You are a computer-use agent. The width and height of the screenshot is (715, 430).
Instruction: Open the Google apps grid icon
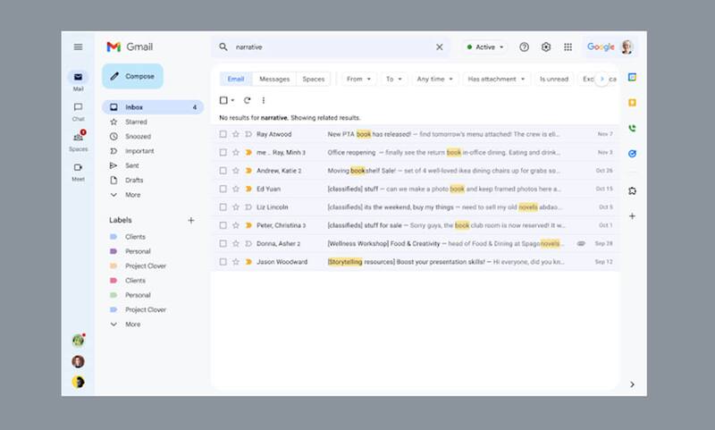coord(568,47)
